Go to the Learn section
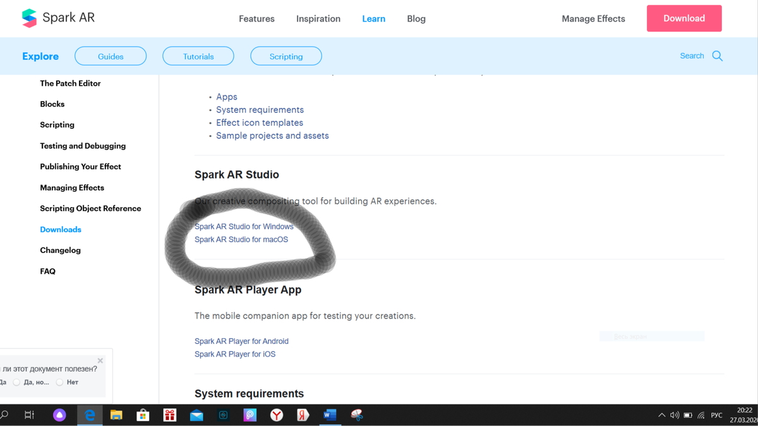 click(373, 19)
